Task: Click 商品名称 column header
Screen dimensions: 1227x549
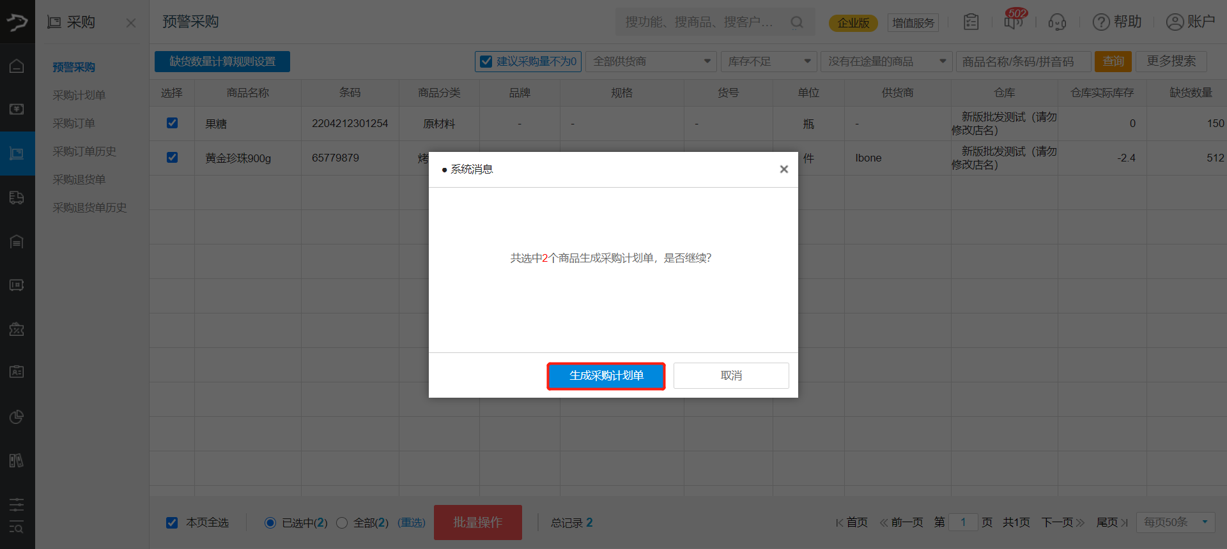Action: point(248,93)
